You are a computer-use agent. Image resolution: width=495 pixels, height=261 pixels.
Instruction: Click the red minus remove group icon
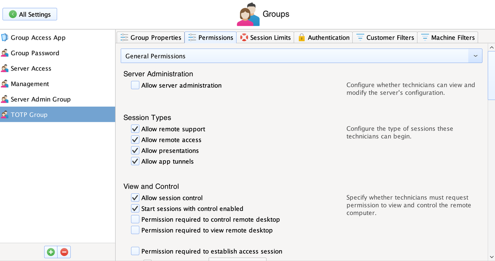click(x=64, y=252)
